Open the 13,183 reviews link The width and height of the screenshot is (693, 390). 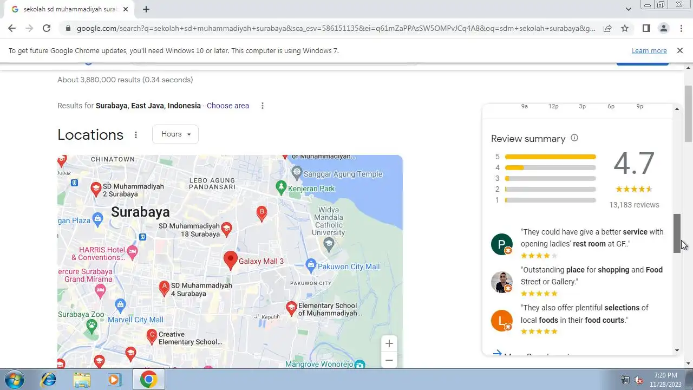click(x=634, y=205)
